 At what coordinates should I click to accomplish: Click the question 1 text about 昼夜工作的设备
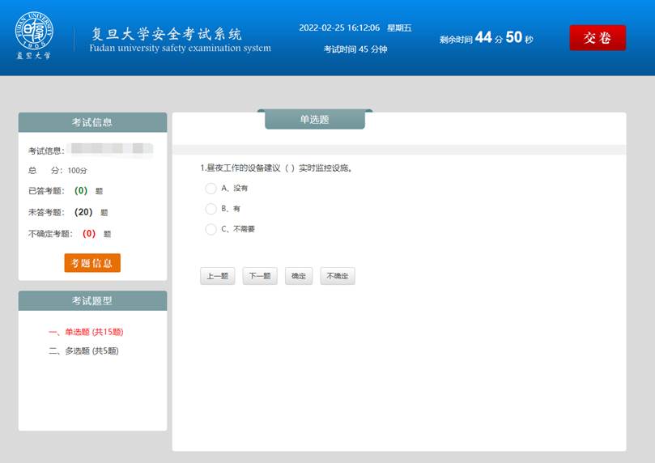click(281, 168)
